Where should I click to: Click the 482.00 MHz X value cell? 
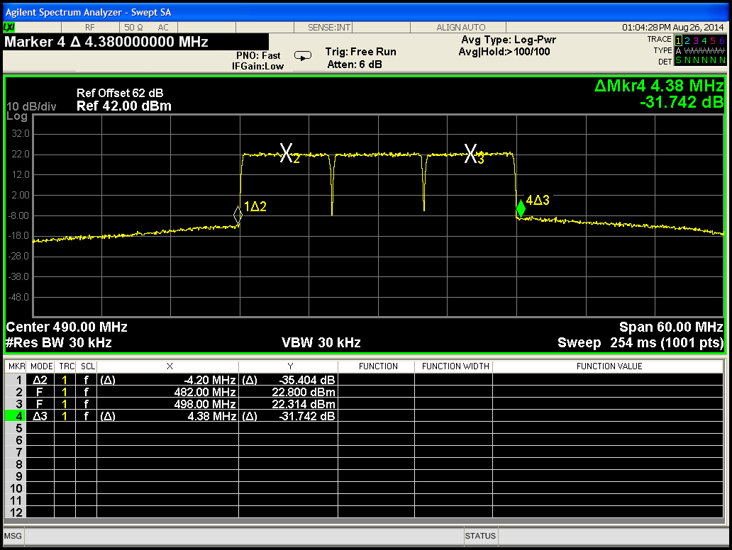click(204, 392)
